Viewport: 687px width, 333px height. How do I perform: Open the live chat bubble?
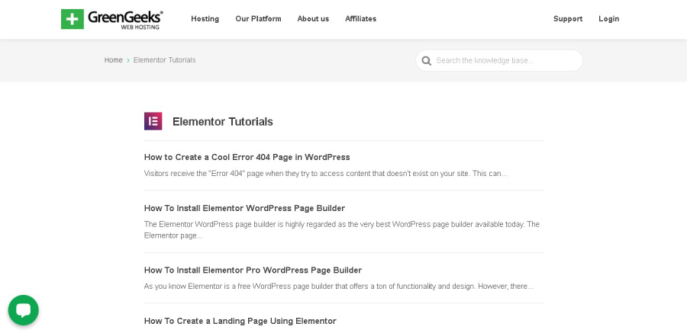click(23, 310)
